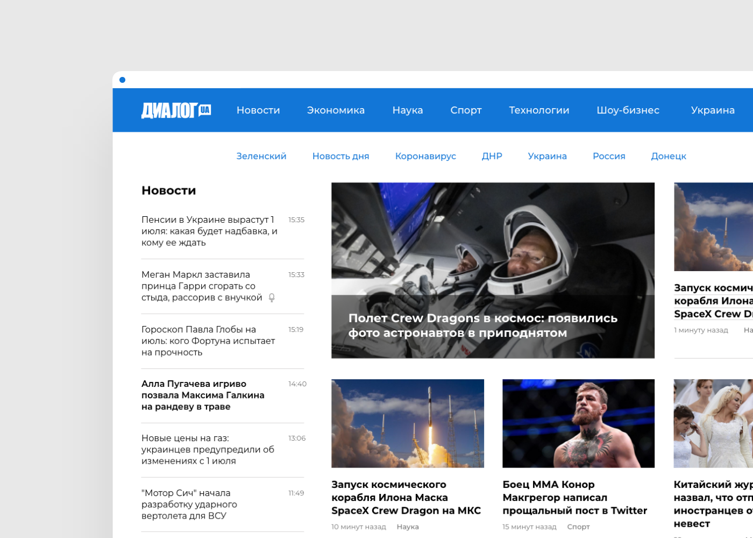Click the Диалог UA site logo

click(x=176, y=110)
